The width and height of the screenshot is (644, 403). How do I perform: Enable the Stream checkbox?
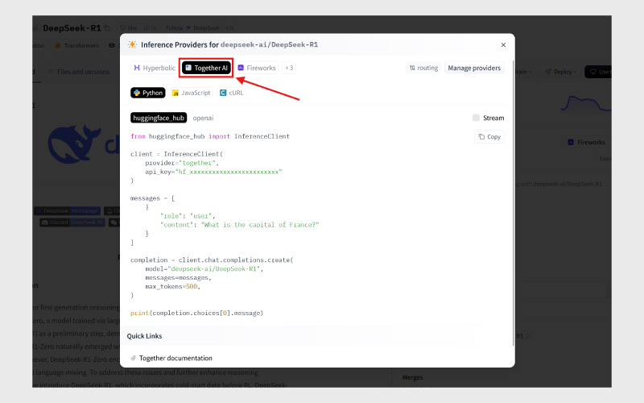(x=477, y=118)
